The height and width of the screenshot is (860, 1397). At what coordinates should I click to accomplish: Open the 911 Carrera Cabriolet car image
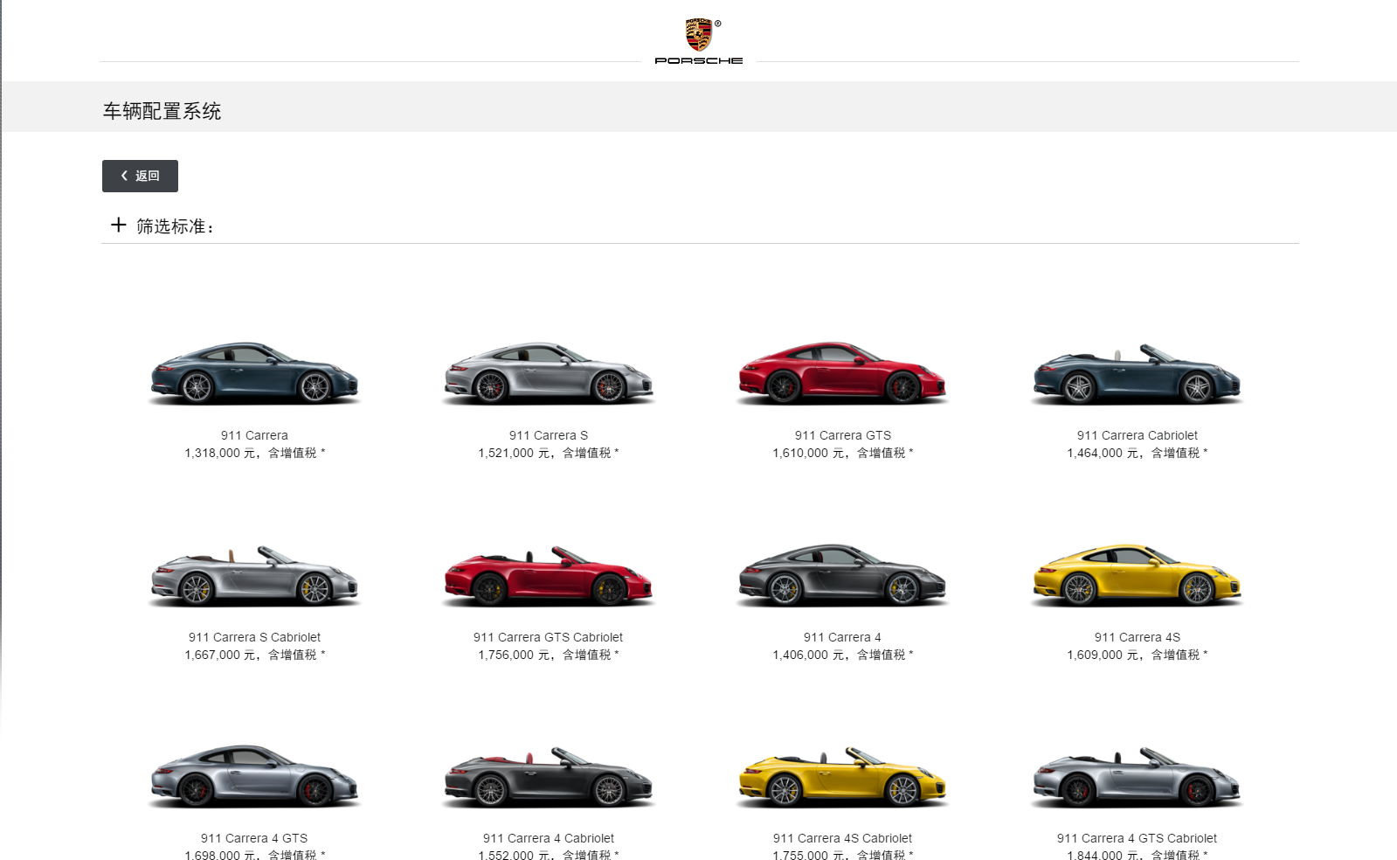(1137, 374)
